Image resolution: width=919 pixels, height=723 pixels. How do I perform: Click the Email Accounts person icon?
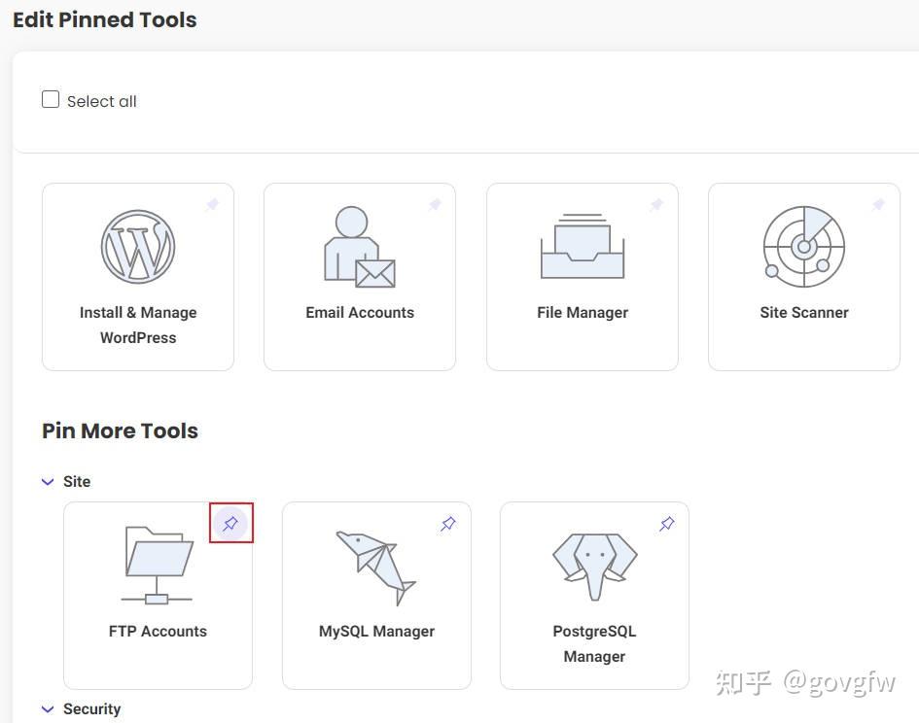coord(359,246)
